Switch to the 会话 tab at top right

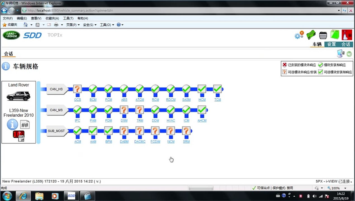pos(346,44)
